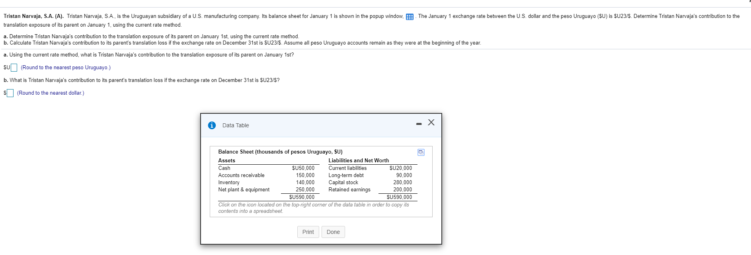Click 'Round to the nearest peso Uruguayo' hint
This screenshot has height=255, width=751.
[66, 68]
